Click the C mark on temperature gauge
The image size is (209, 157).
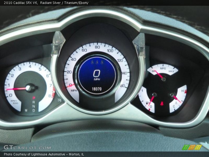point(174,106)
